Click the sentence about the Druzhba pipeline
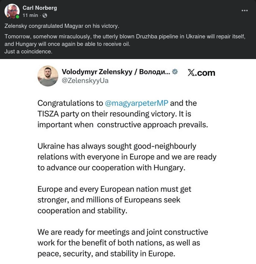 point(125,40)
